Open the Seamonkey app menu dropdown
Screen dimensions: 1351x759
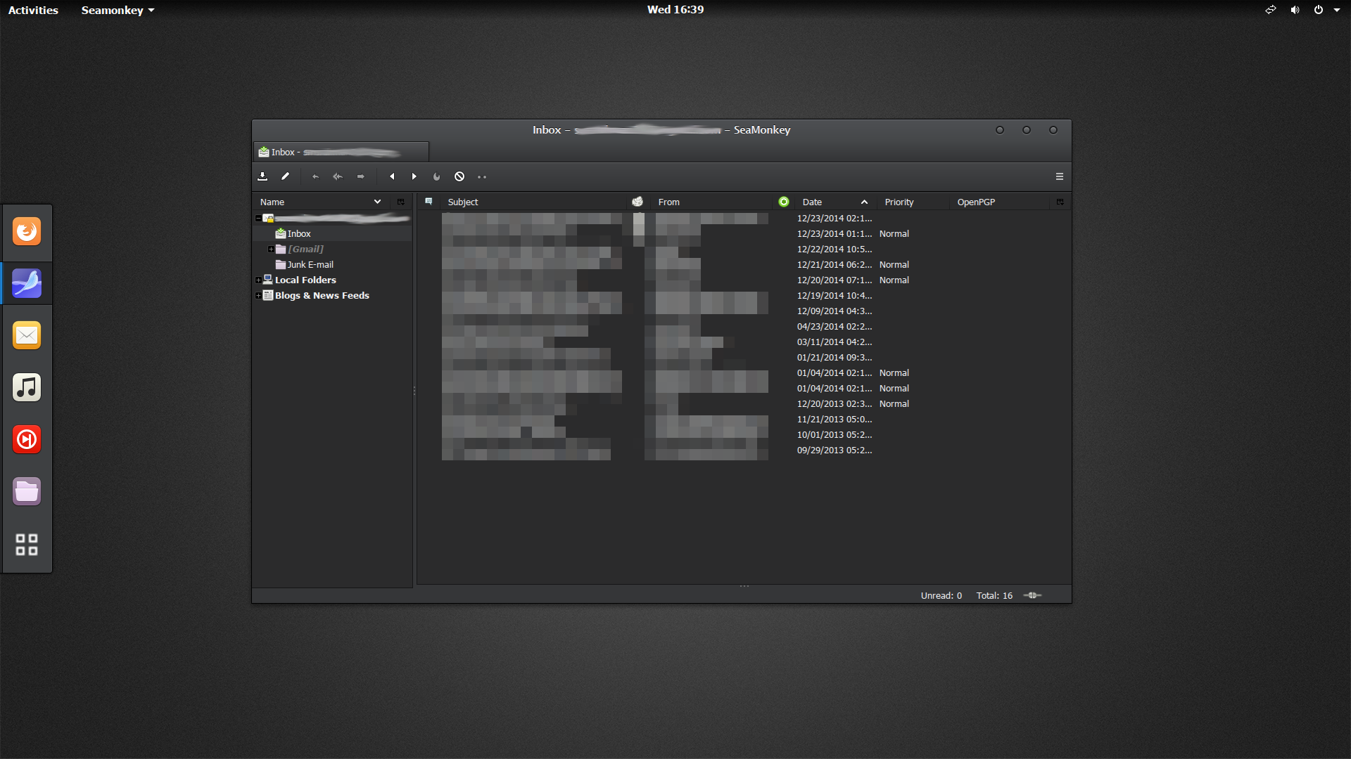pos(118,10)
